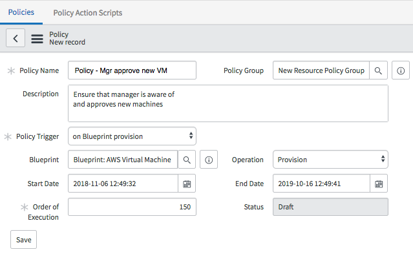Edit the End Date value

(x=321, y=184)
